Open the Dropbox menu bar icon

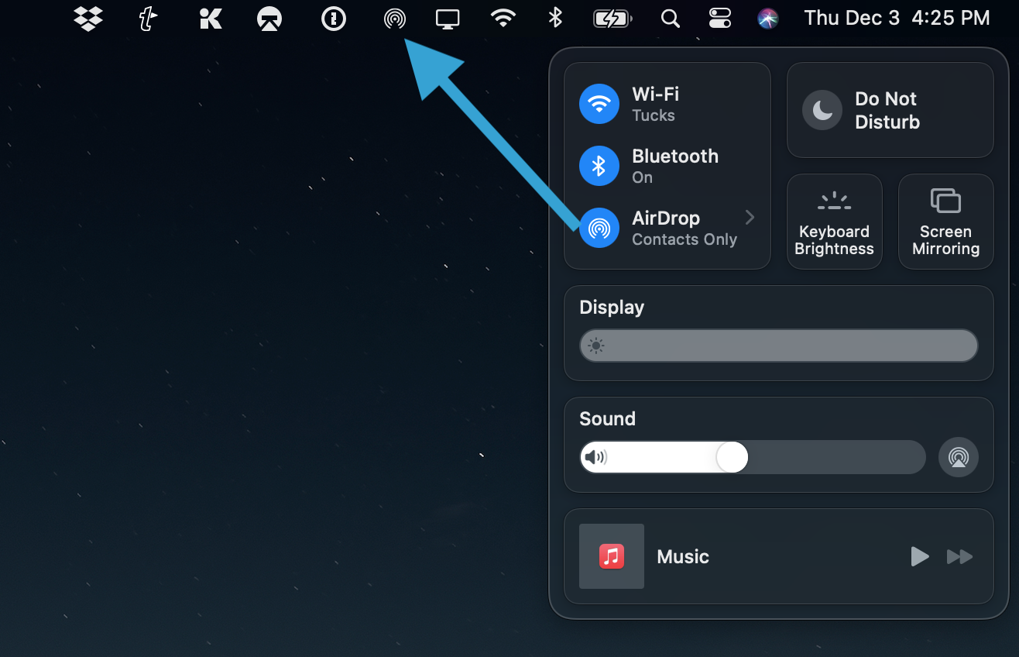click(x=87, y=19)
